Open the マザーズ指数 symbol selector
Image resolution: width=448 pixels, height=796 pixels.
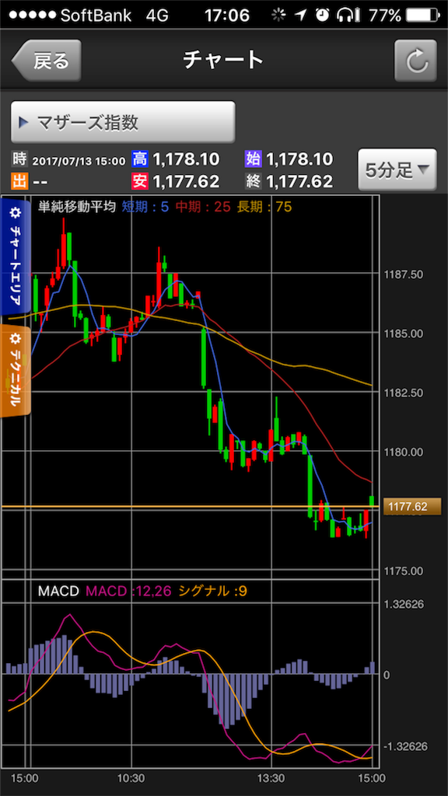[123, 122]
